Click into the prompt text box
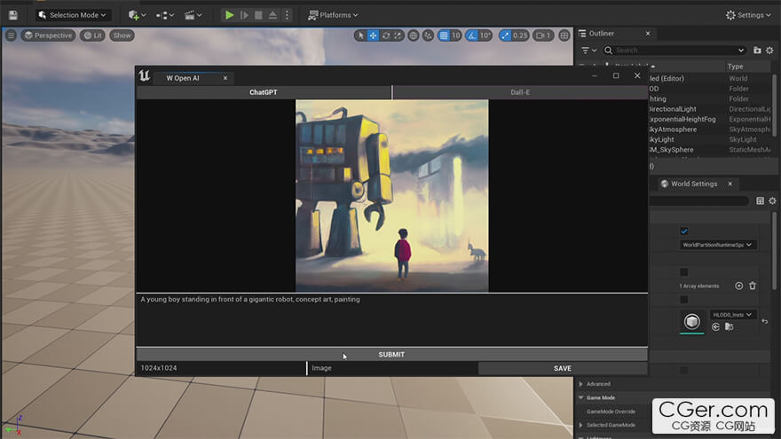 [x=392, y=319]
